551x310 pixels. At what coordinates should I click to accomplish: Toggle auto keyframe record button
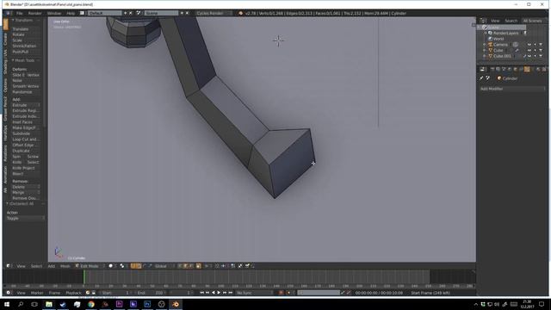click(x=281, y=293)
